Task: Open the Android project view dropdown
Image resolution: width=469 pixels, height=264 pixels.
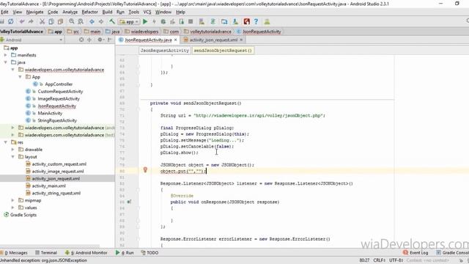Action: pos(32,40)
